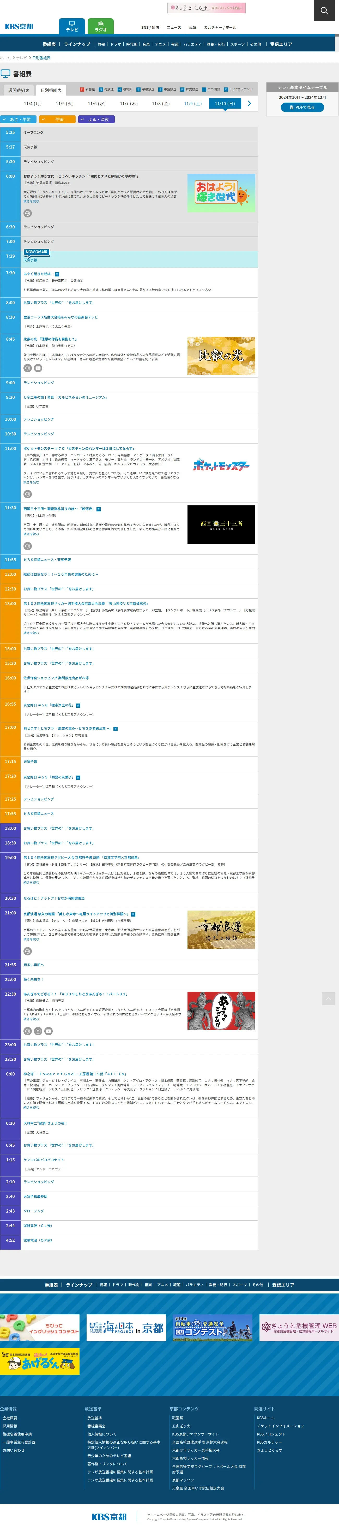Open website globe icon for 西国三十三所
Viewport: 339px width, 1530px height.
pos(27,546)
